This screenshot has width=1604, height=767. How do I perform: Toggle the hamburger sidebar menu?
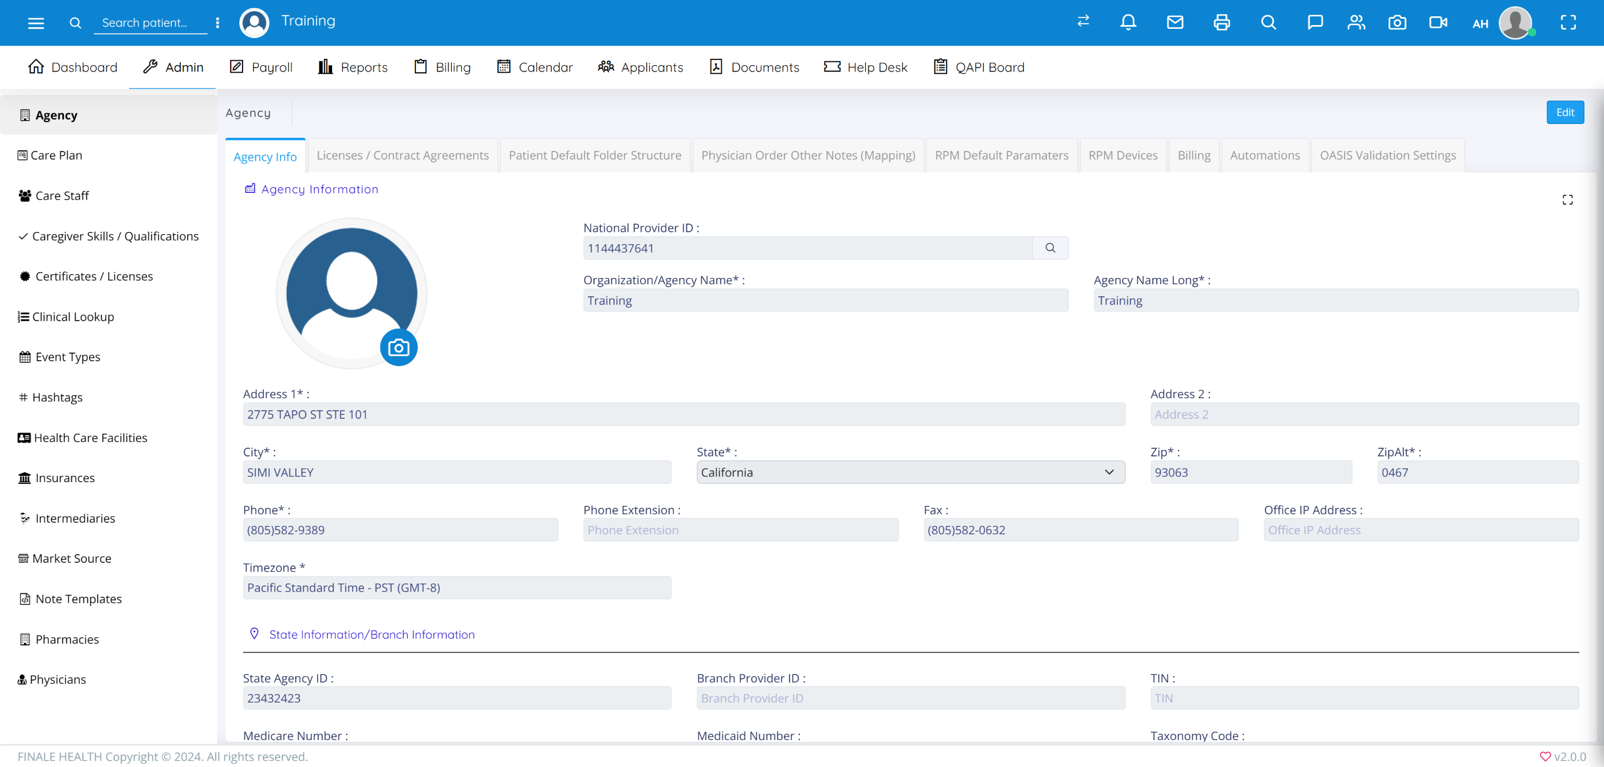tap(36, 23)
